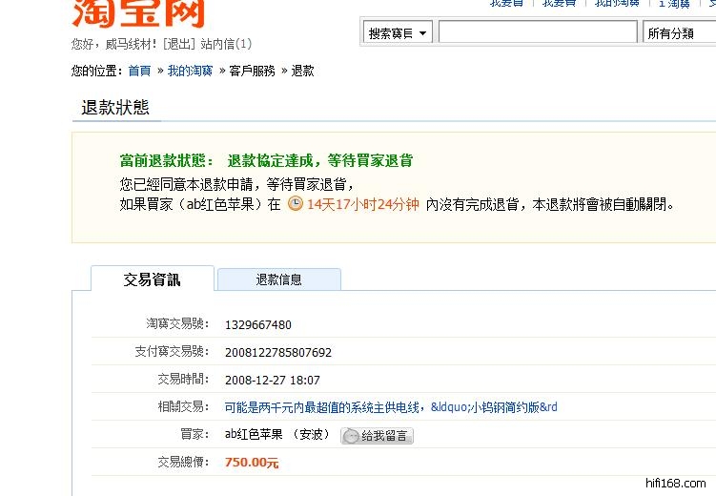Select the 交易資訊 tab
The height and width of the screenshot is (496, 716).
[x=152, y=279]
